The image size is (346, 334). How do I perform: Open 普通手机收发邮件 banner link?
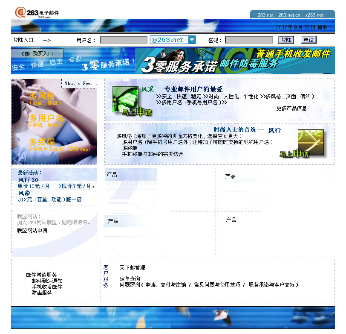(x=293, y=54)
